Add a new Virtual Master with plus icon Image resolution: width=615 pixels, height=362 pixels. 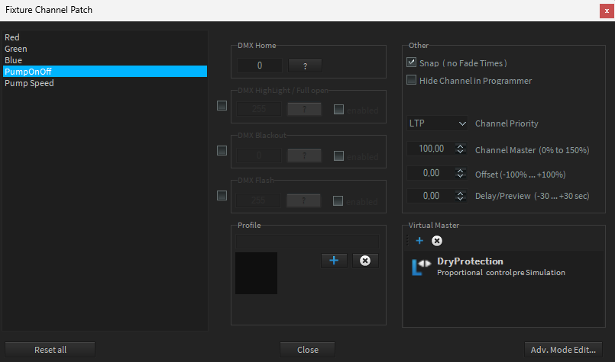tap(419, 241)
